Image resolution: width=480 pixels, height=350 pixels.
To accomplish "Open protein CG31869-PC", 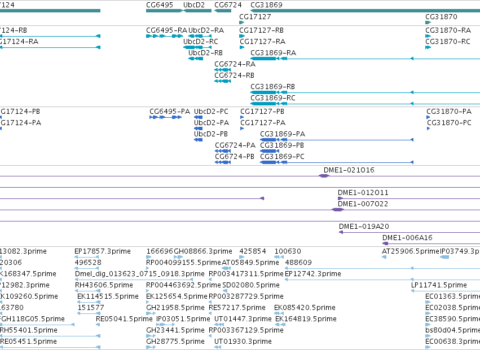I will point(282,157).
